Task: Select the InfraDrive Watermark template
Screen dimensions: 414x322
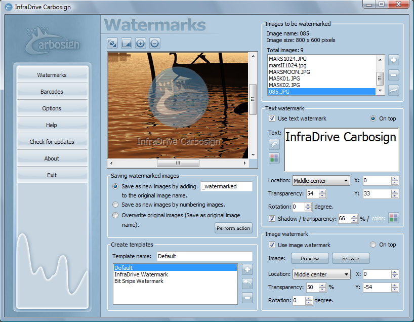Action: 175,274
